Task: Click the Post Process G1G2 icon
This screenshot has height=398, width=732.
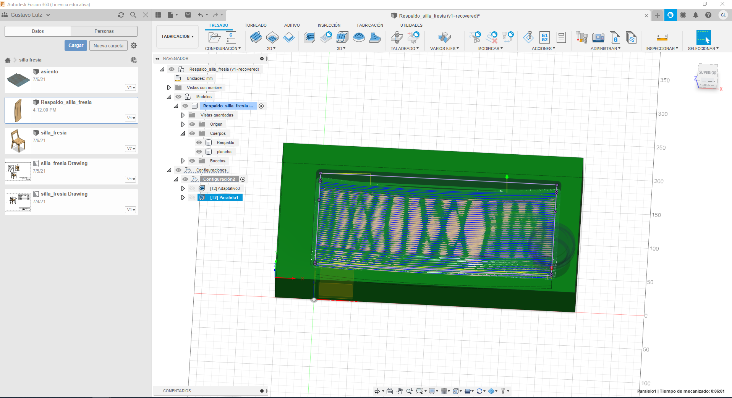Action: (545, 37)
